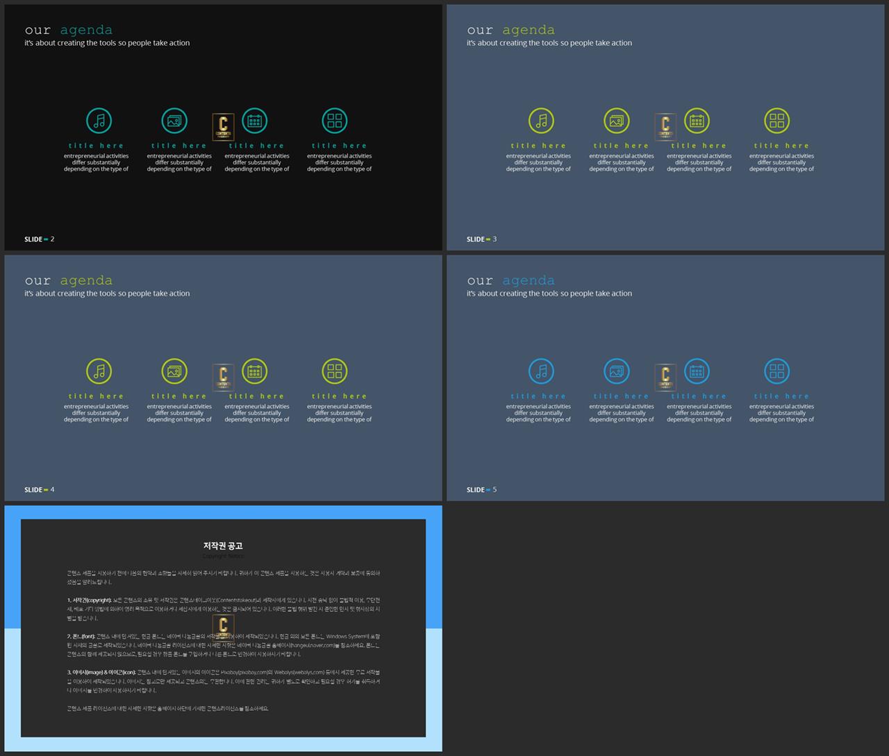Click 'title here' under picture icon on slide 2
Viewport: 889px width, 756px height.
(179, 146)
